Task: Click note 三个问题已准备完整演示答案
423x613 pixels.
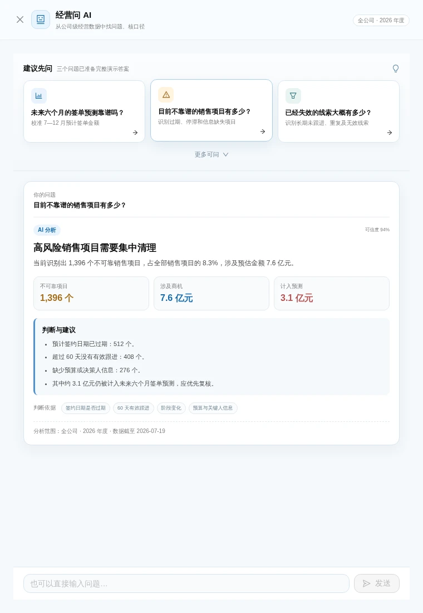Action: [92, 69]
